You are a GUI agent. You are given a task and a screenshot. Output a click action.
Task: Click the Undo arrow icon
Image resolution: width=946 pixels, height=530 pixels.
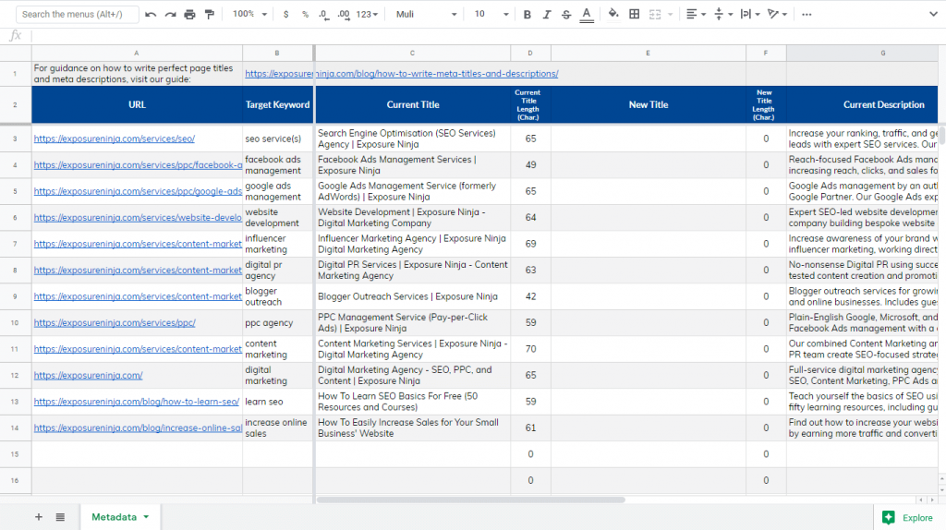[151, 15]
